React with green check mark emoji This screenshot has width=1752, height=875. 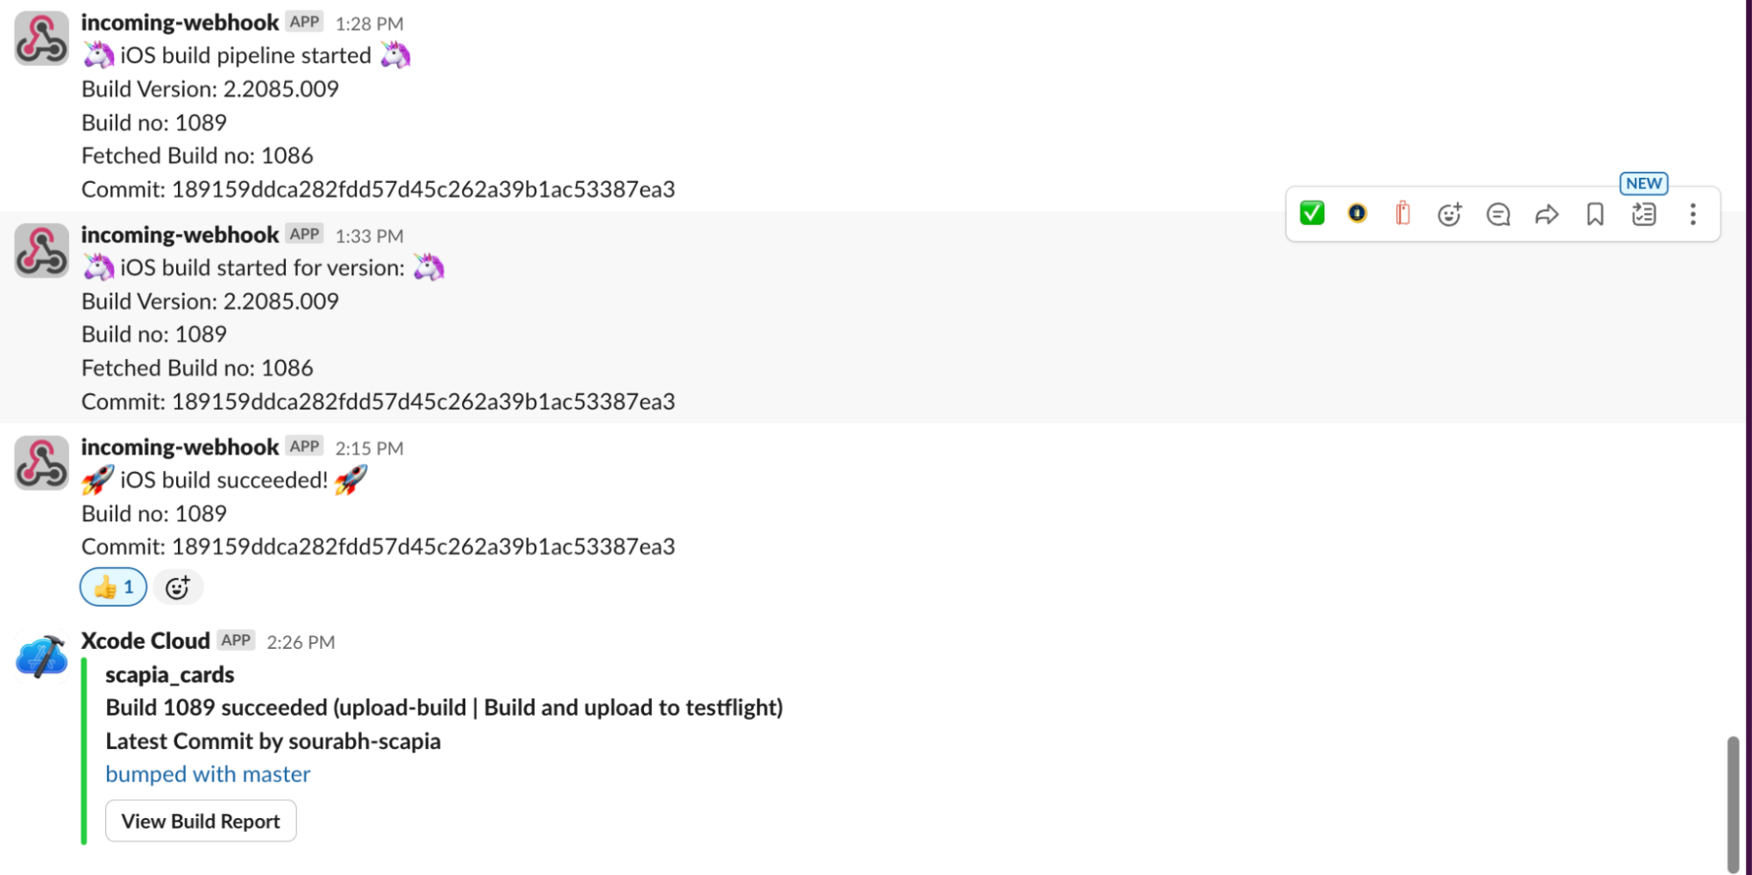(x=1311, y=214)
